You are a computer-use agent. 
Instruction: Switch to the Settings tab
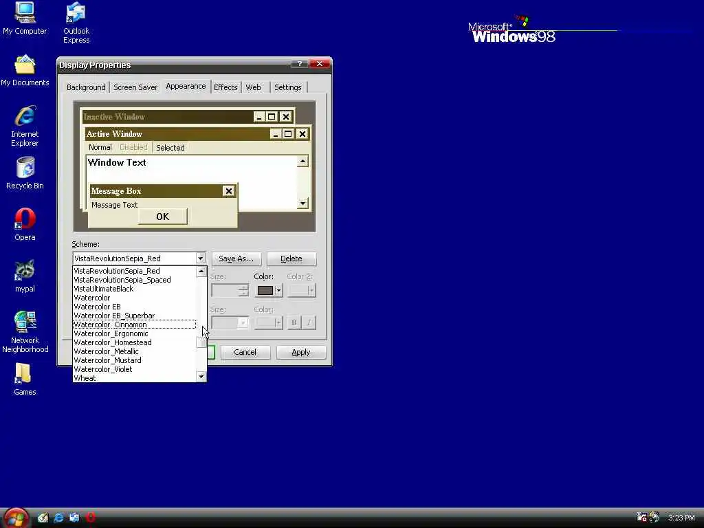tap(288, 87)
